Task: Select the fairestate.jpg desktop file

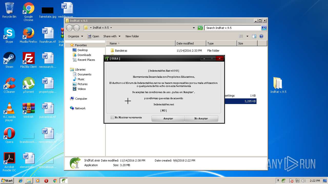Action: 48,12
